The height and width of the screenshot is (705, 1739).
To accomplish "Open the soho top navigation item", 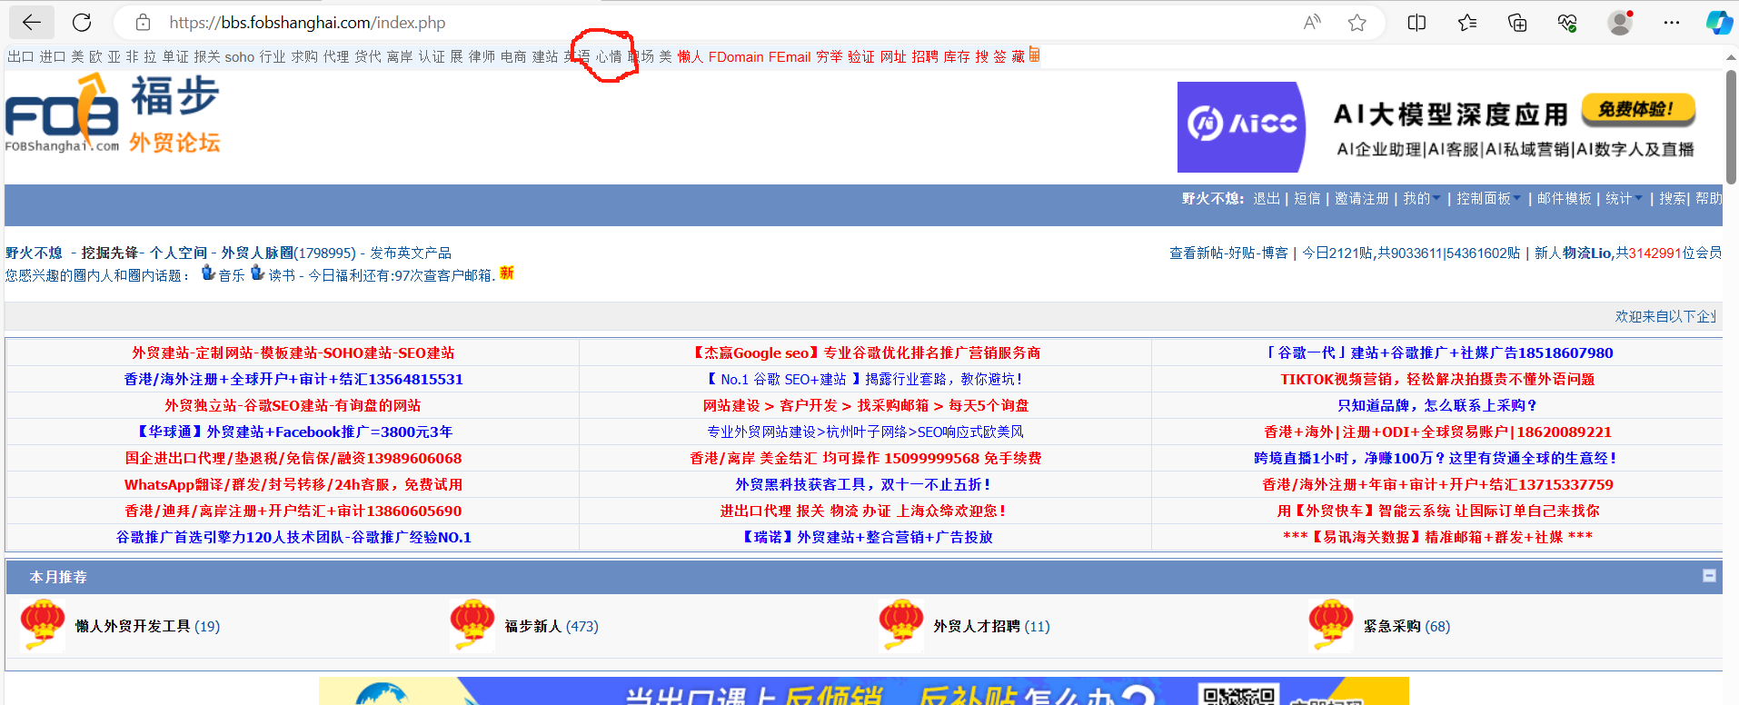I will [240, 56].
